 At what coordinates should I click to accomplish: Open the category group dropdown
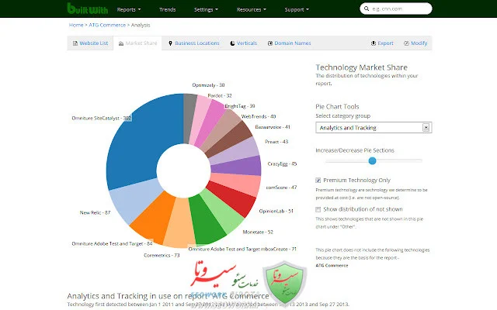pos(373,127)
